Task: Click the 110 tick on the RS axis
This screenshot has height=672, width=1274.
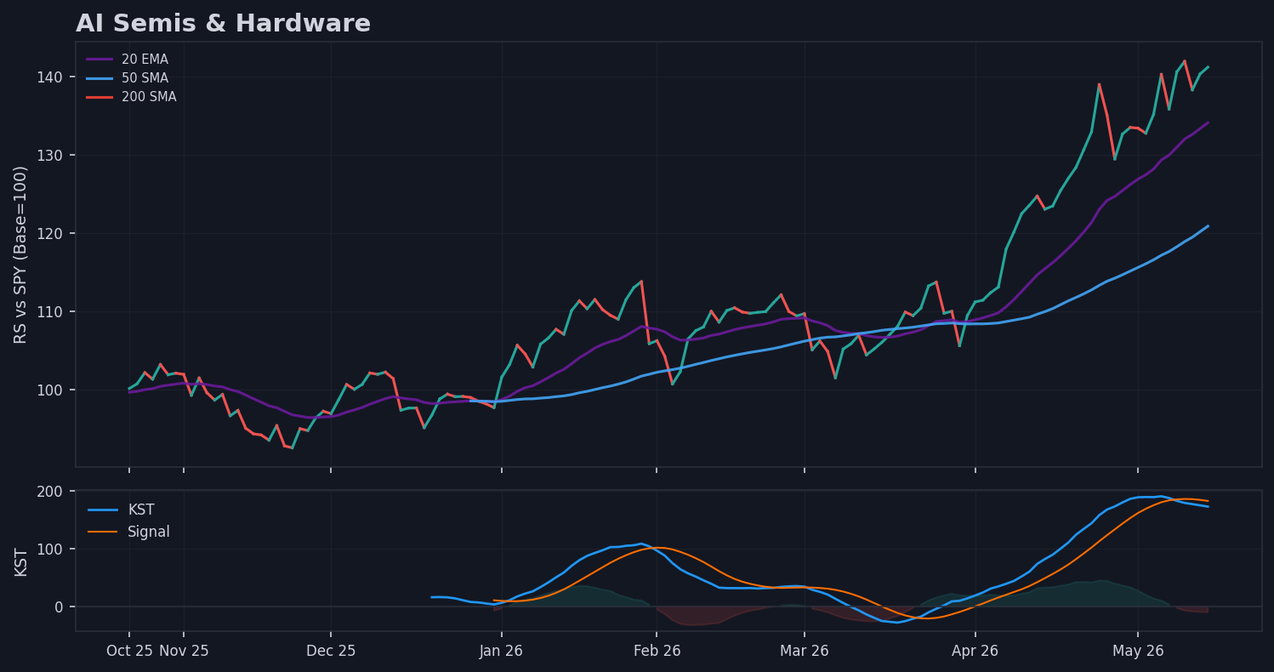Action: pyautogui.click(x=51, y=312)
